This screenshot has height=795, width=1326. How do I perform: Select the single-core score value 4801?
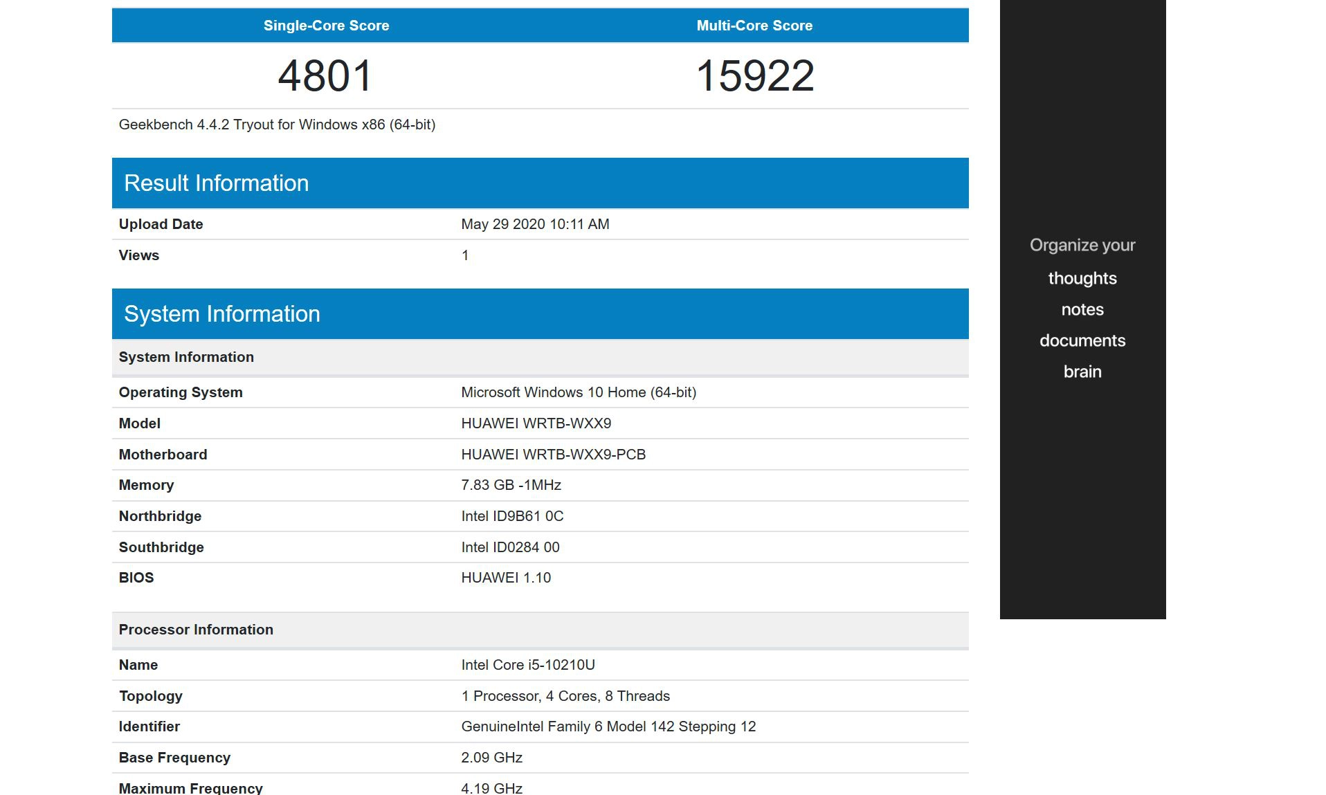[325, 75]
